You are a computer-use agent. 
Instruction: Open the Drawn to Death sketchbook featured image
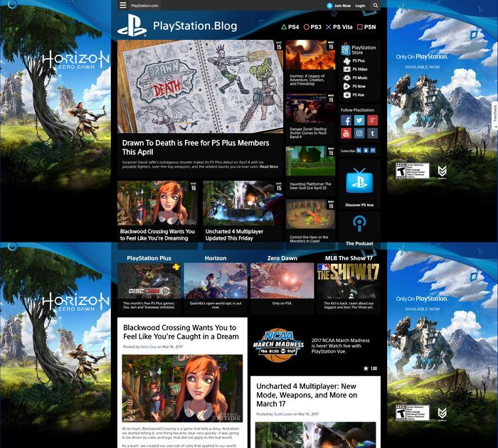point(200,86)
